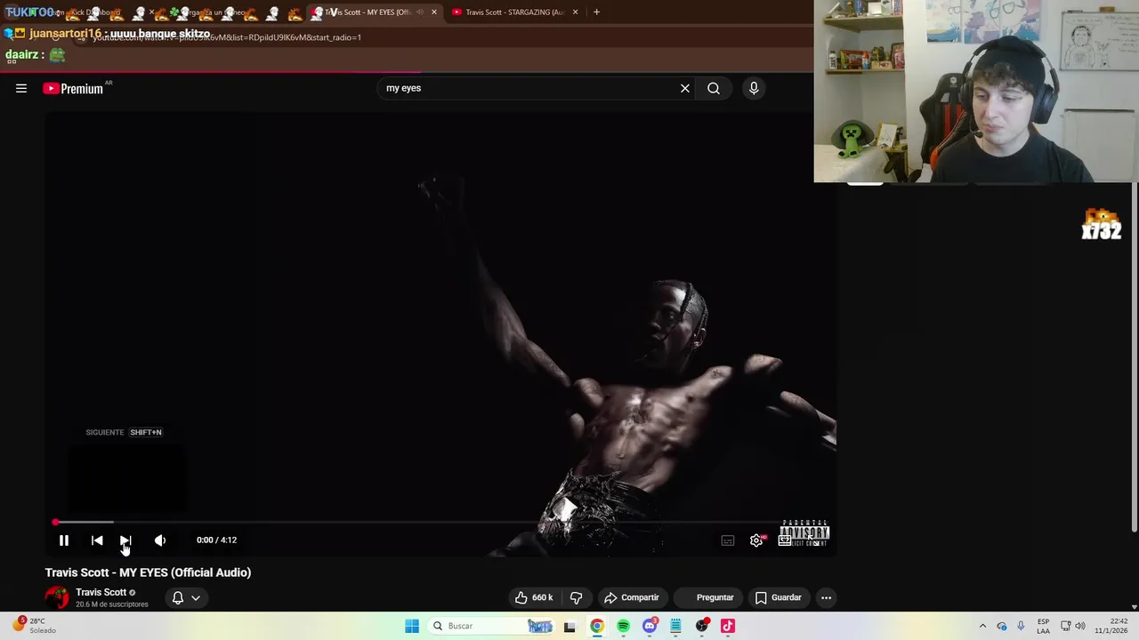
Task: Click the video title 'Travis Scott - MY EYES (Official Audio)'
Action: [149, 572]
